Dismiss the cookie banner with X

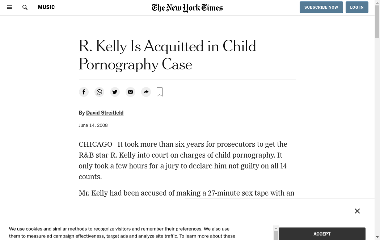pos(357,211)
